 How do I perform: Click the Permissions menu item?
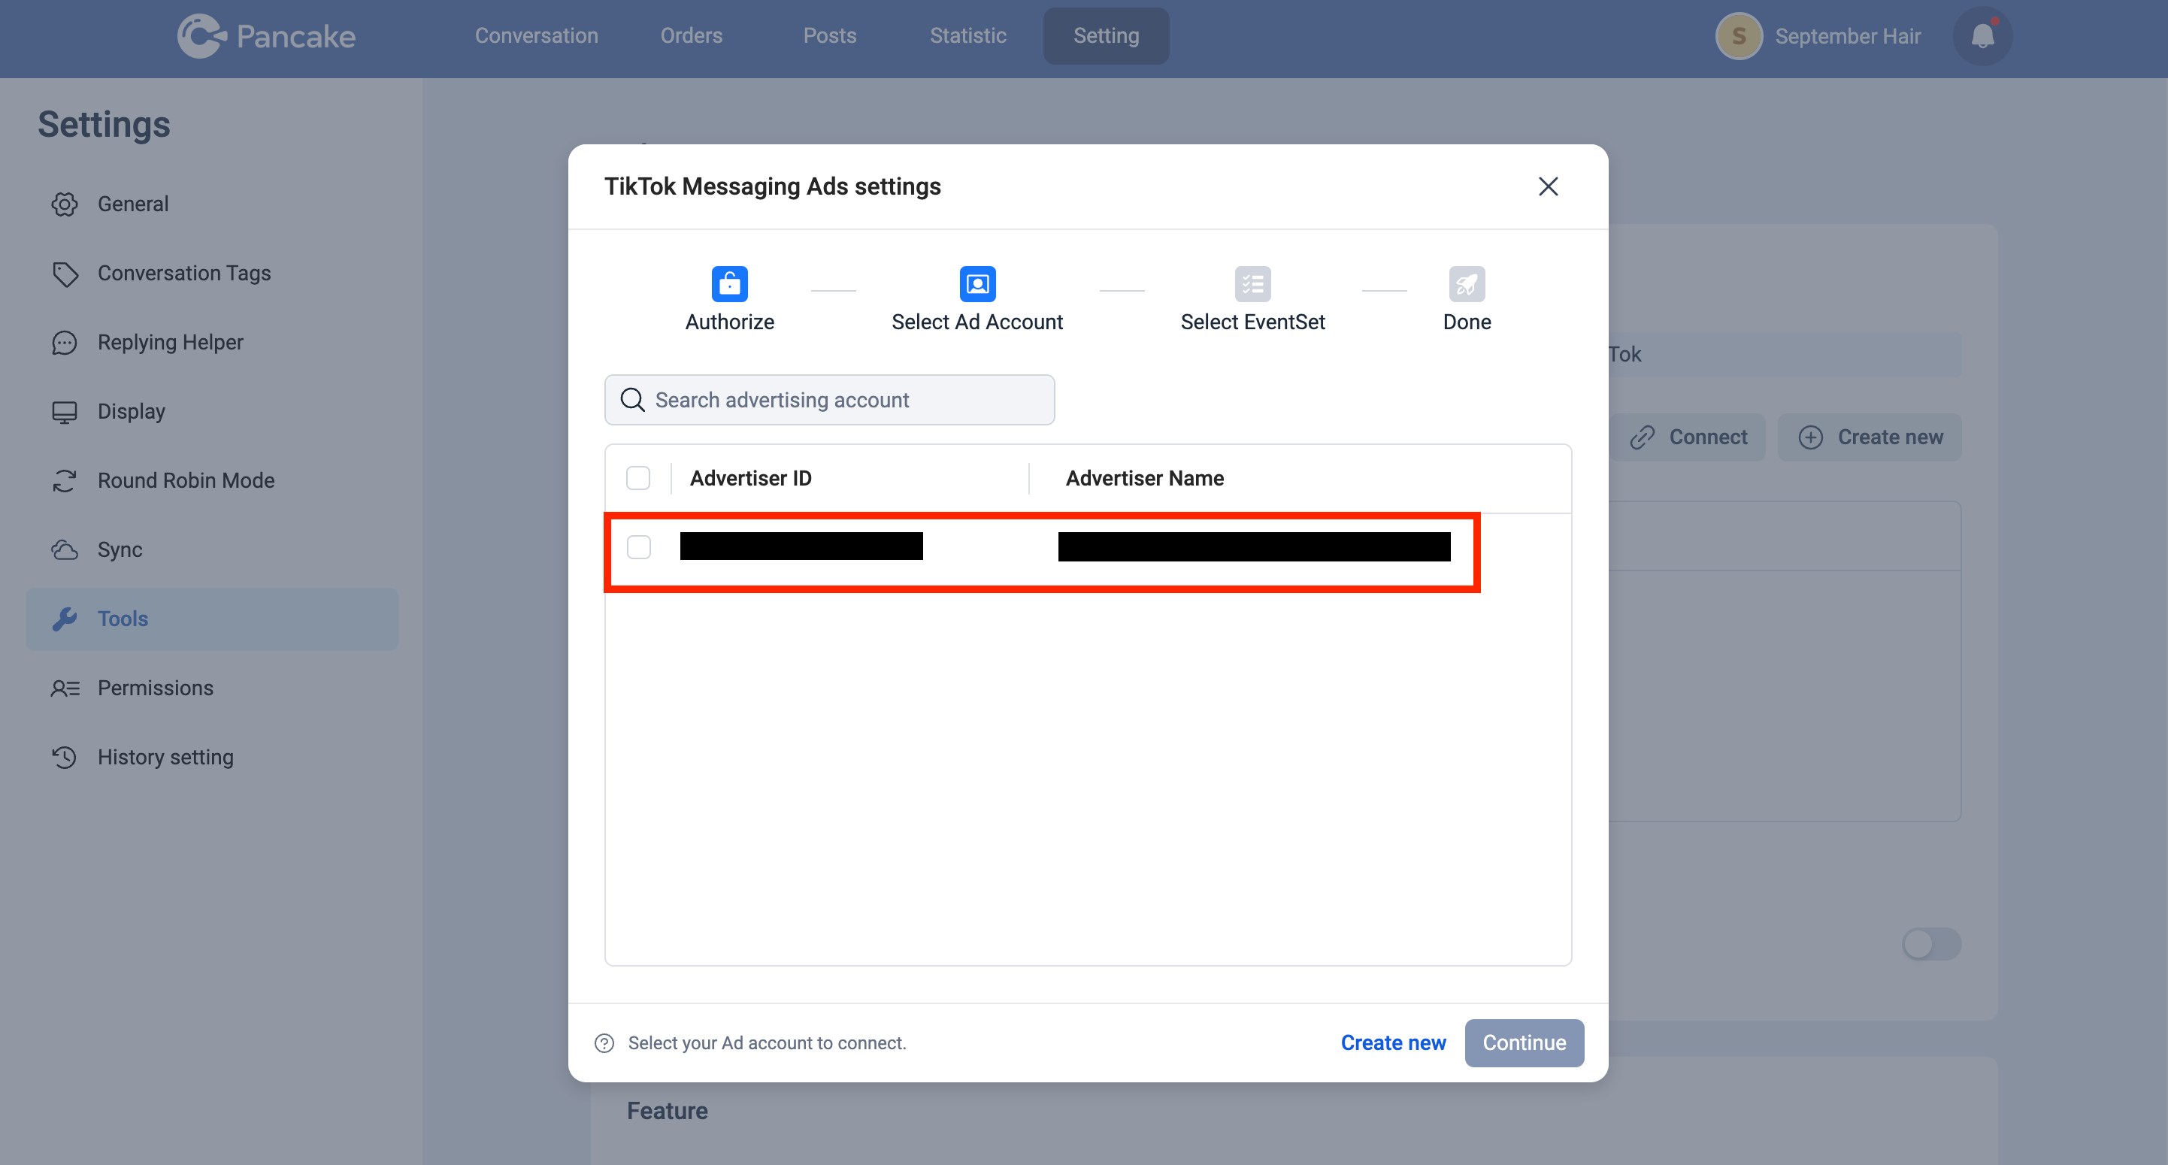155,687
